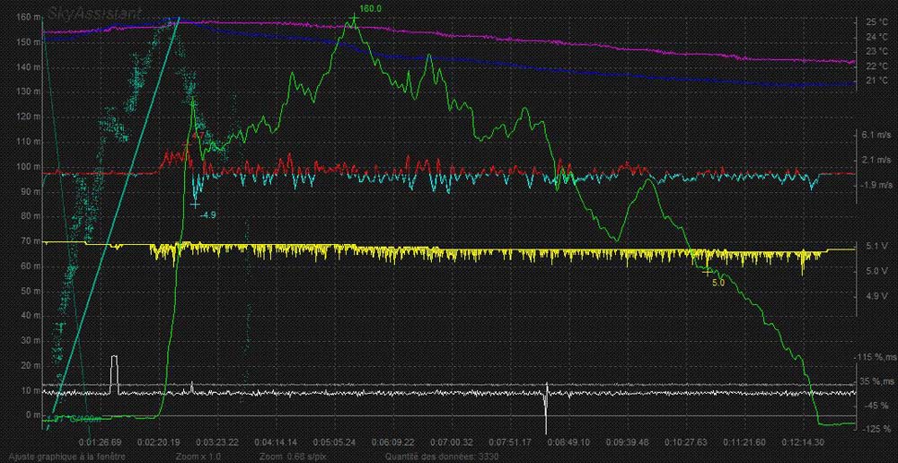Click the 40 m altitude axis label
This screenshot has width=898, height=463.
point(31,317)
